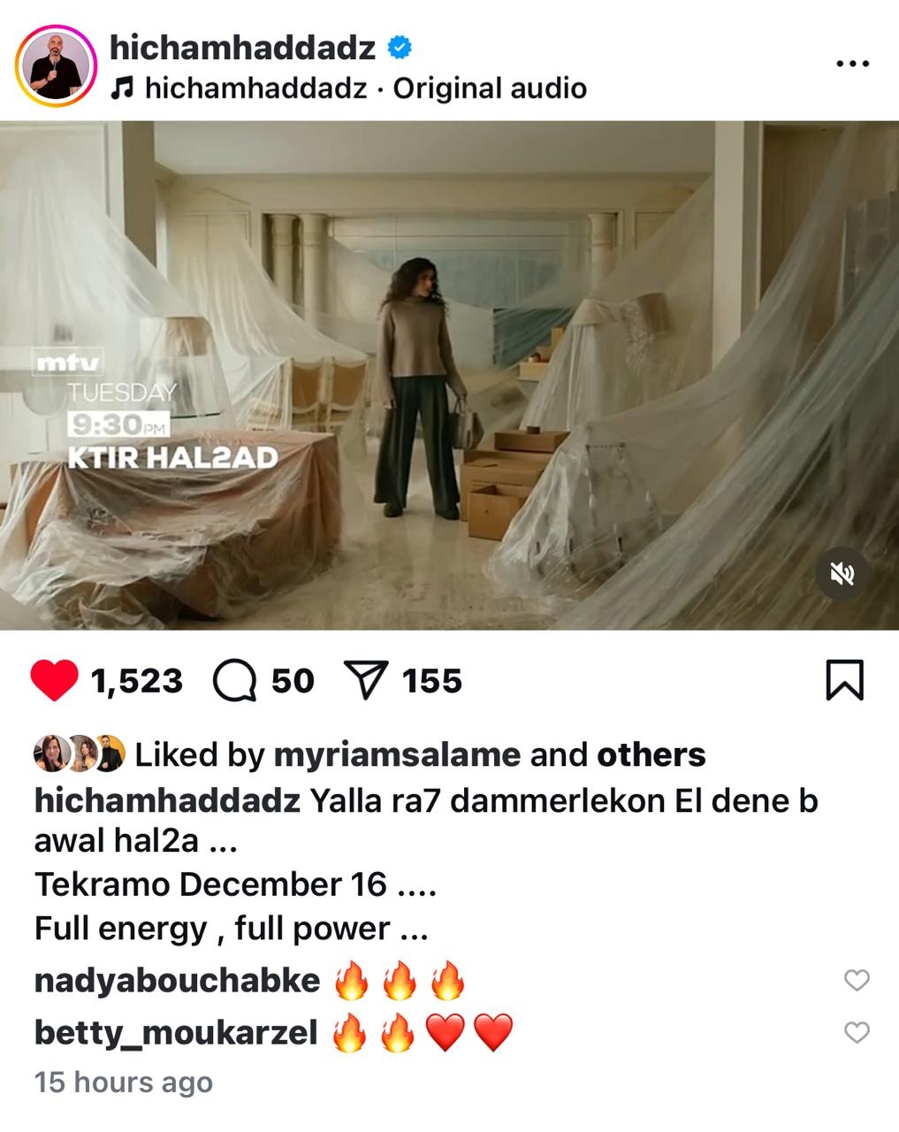The height and width of the screenshot is (1132, 899).
Task: Open myriamsalame's profile from likes
Action: click(397, 754)
